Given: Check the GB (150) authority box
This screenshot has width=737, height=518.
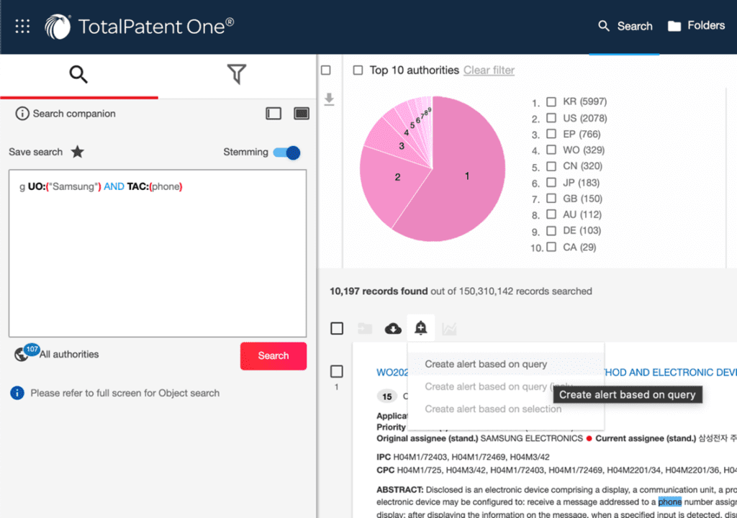Looking at the screenshot, I should click(x=551, y=199).
